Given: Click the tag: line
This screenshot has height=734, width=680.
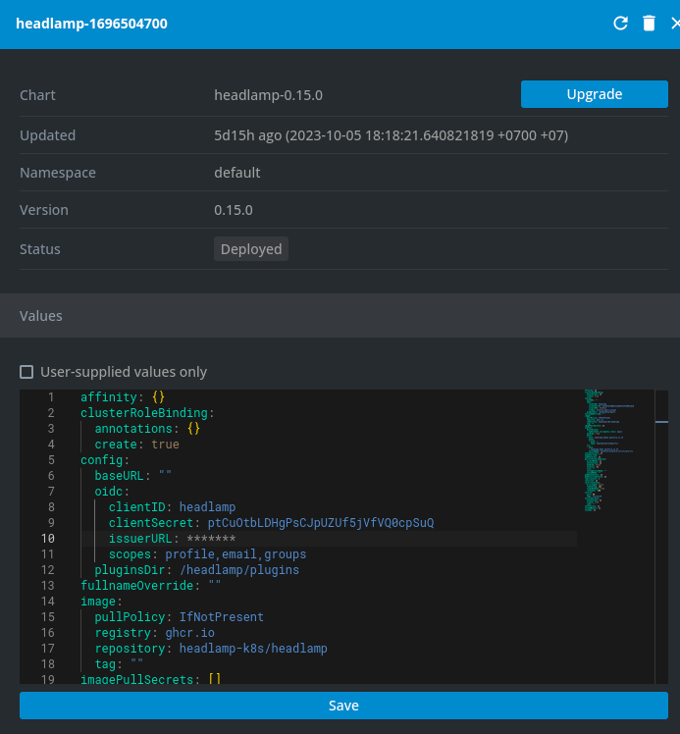Looking at the screenshot, I should [x=119, y=664].
